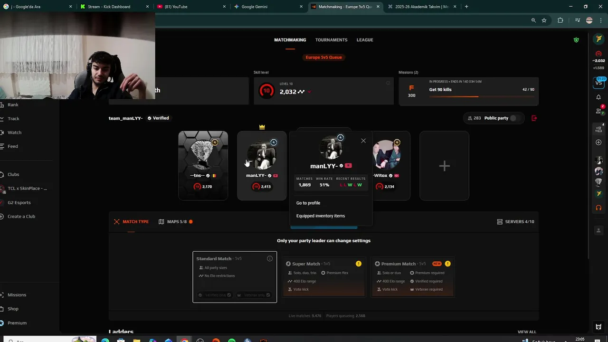Click the Europe 5v5 Queue label

(323, 57)
